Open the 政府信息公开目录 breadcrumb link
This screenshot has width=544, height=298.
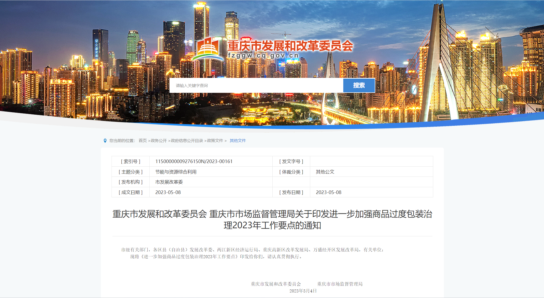coord(187,141)
